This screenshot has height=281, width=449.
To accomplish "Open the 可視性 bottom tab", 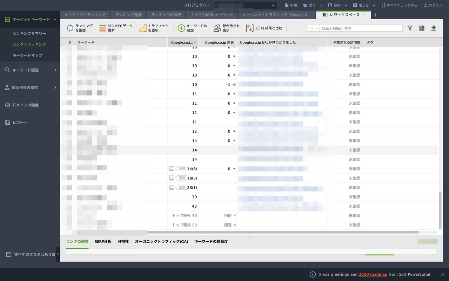I will [x=123, y=242].
